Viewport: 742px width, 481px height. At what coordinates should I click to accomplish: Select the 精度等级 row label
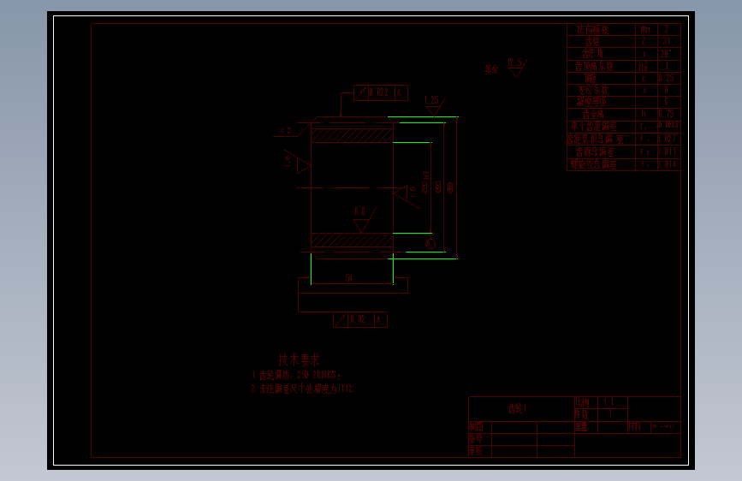pos(591,102)
